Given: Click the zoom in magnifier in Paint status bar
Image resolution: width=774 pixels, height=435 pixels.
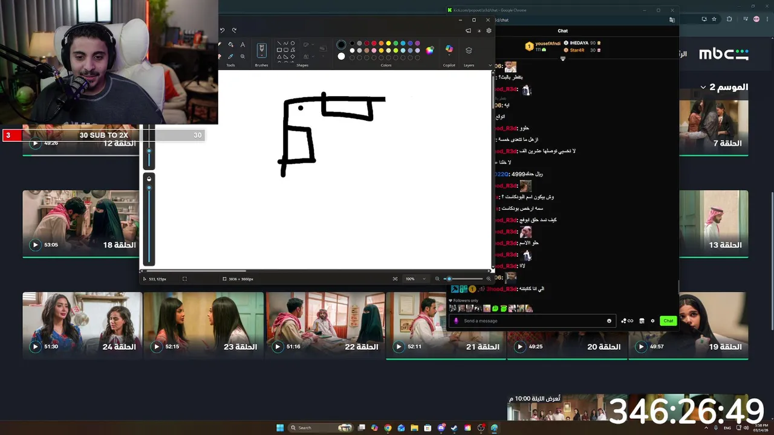Looking at the screenshot, I should [x=489, y=279].
